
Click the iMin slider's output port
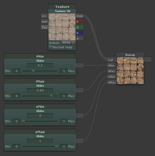(x=79, y=65)
